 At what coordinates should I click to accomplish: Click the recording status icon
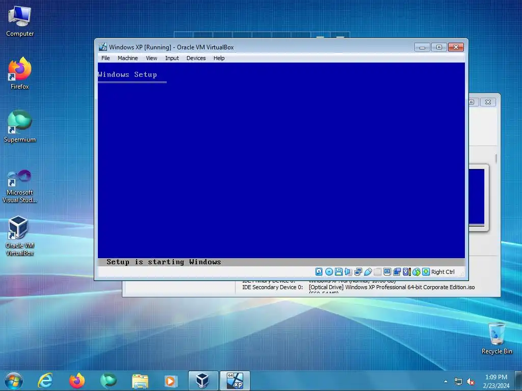click(x=397, y=272)
